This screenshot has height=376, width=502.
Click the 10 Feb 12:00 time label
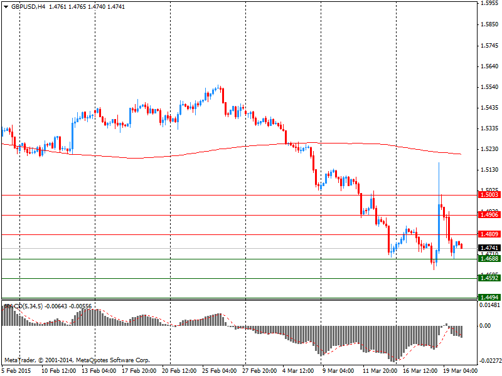click(59, 370)
